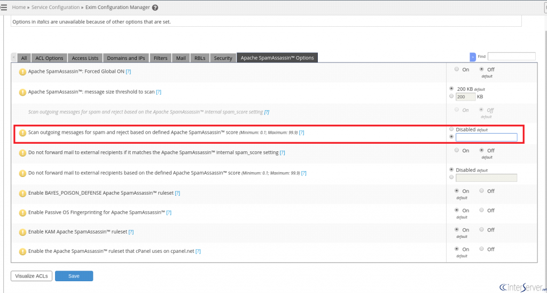547x293 pixels.
Task: Turn Off the KAM Apache SpamAssassin ruleset
Action: point(482,229)
